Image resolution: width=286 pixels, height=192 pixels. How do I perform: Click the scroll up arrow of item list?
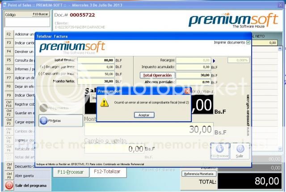tap(280, 48)
